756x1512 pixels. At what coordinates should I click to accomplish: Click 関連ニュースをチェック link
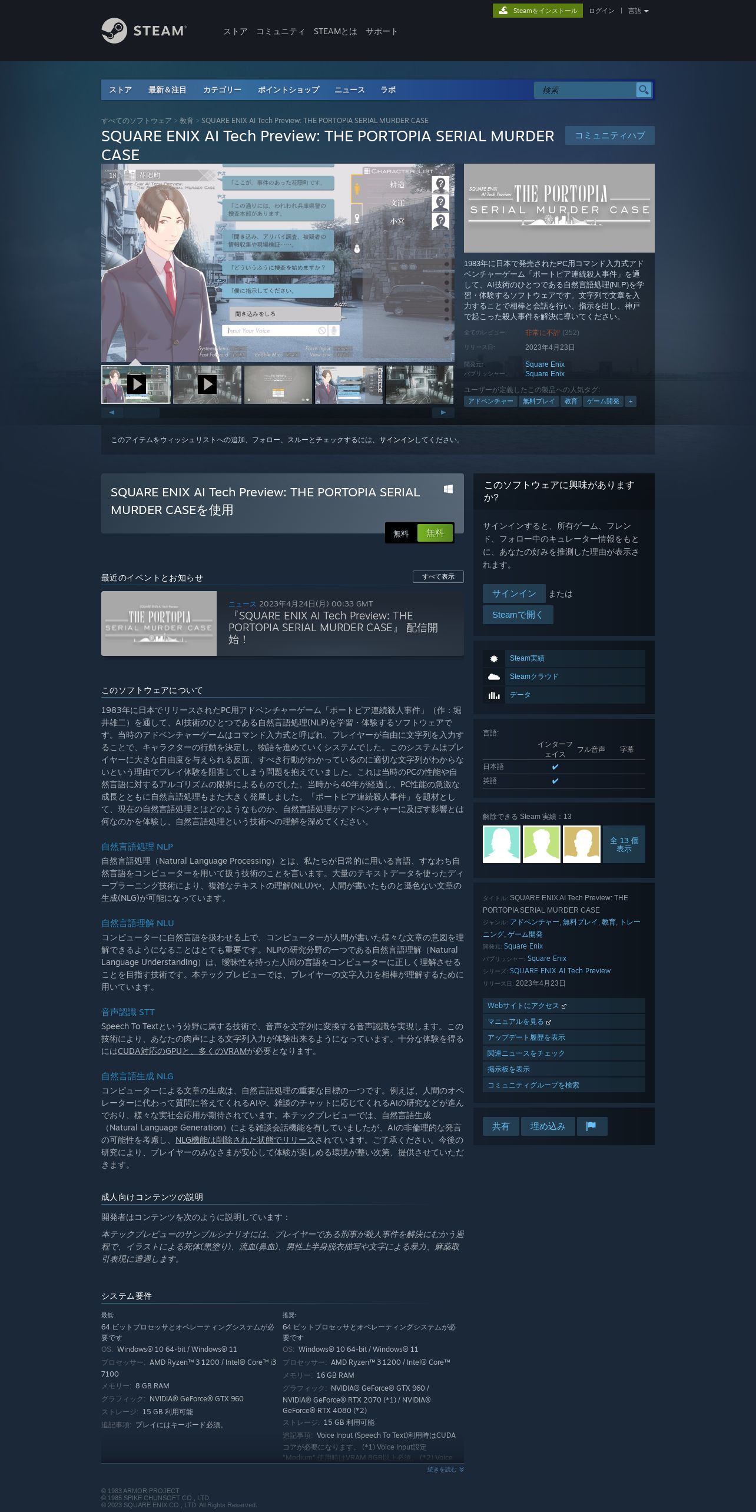(563, 1053)
